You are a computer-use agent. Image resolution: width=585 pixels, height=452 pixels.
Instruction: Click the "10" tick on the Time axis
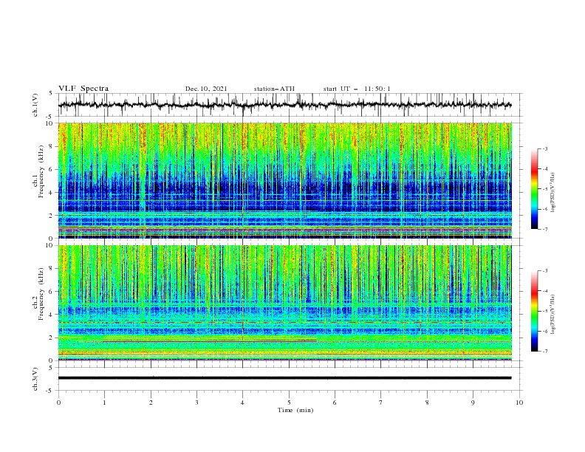pos(519,403)
